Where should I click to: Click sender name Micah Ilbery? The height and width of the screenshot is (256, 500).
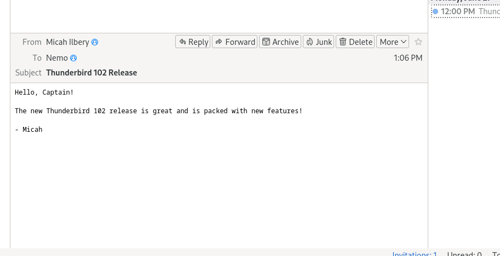(67, 42)
